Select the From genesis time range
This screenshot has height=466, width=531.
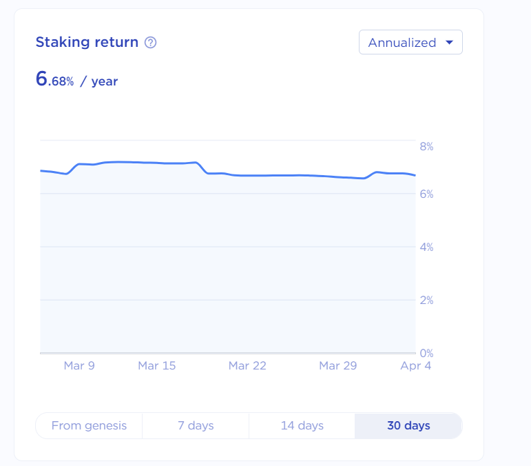(89, 426)
